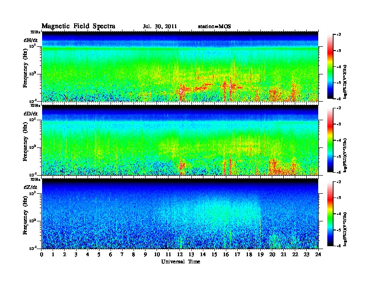Click hour tick label 4 on time axis
The height and width of the screenshot is (292, 379).
(x=88, y=255)
